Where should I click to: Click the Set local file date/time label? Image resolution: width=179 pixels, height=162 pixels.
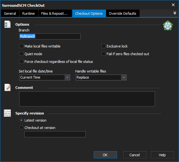coord(36,71)
